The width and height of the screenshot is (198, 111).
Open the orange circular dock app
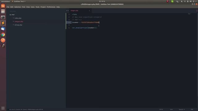3,40
